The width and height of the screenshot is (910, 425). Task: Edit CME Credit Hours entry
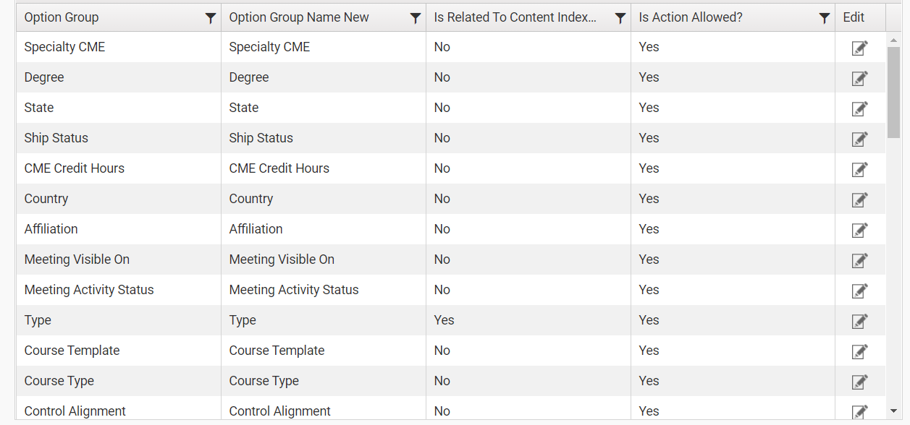(859, 169)
